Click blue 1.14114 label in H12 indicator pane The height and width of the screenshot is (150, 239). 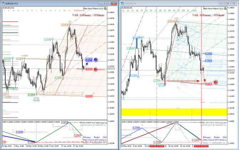[65, 122]
